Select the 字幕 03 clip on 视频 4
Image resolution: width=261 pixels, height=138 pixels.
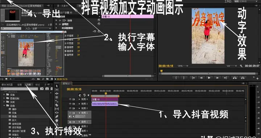pyautogui.click(x=105, y=100)
